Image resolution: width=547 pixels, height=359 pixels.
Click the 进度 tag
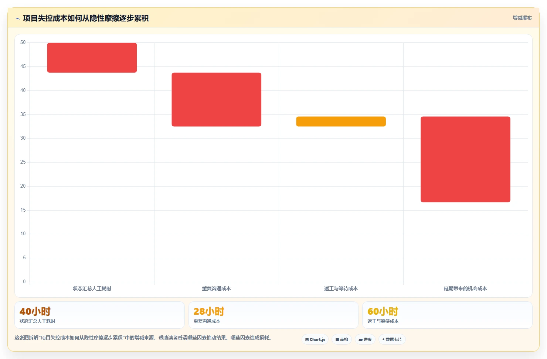click(x=365, y=339)
